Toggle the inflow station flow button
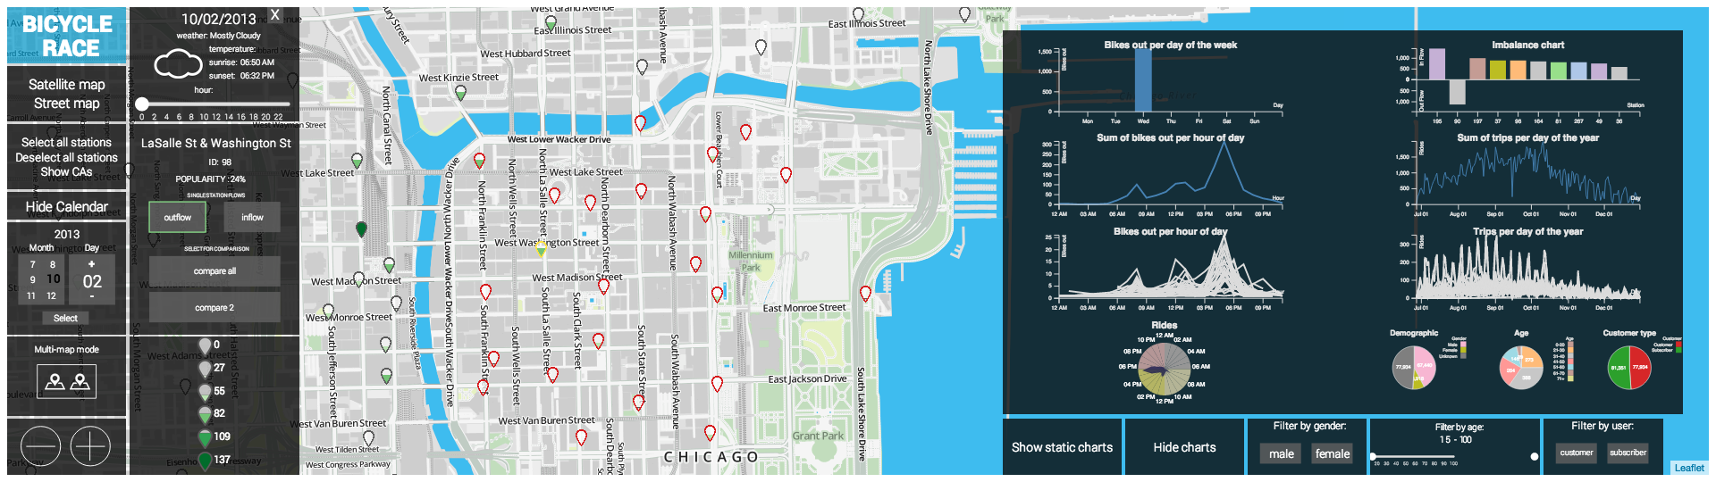1716x482 pixels. [252, 217]
